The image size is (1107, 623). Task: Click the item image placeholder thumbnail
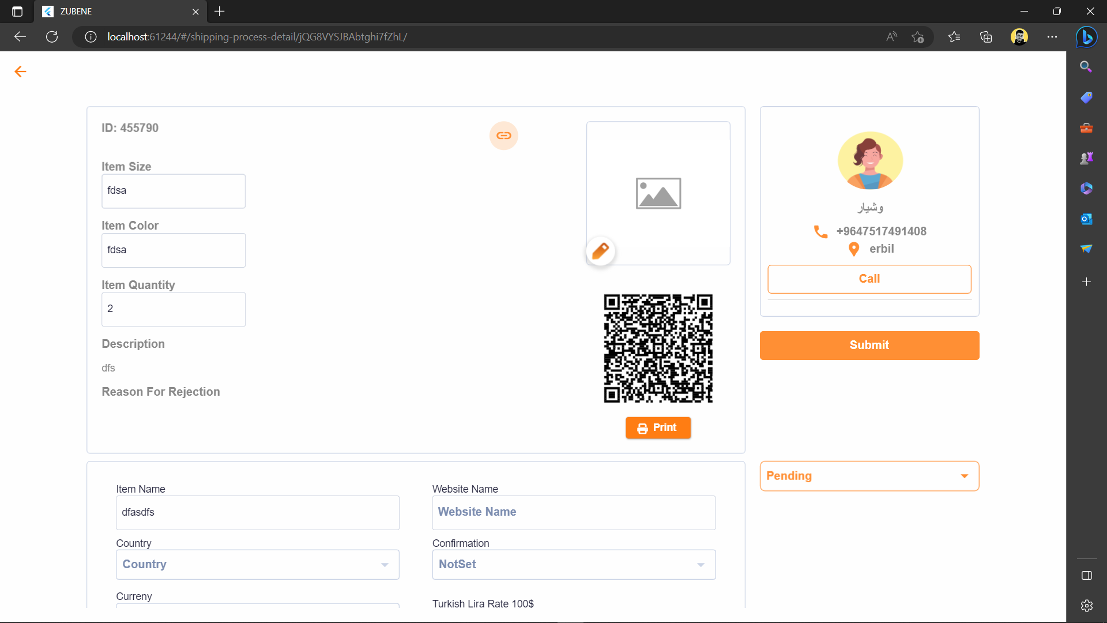coord(658,193)
